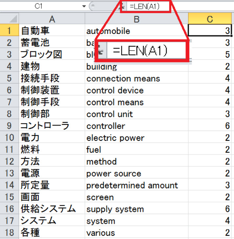Click cell with '供給システム'
This screenshot has height=239, width=234.
[52, 209]
